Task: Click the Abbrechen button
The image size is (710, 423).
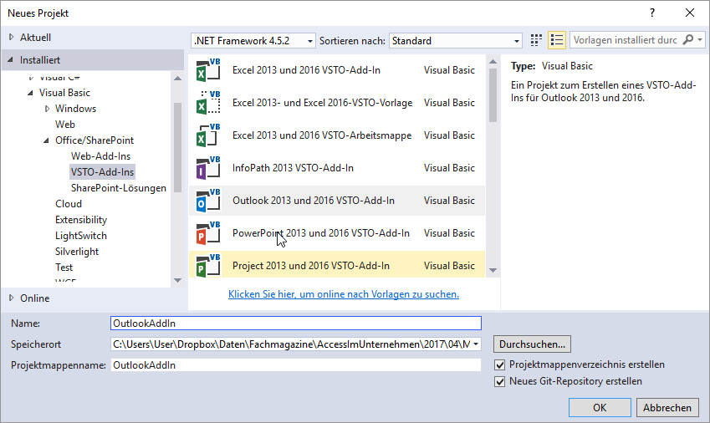Action: 667,408
